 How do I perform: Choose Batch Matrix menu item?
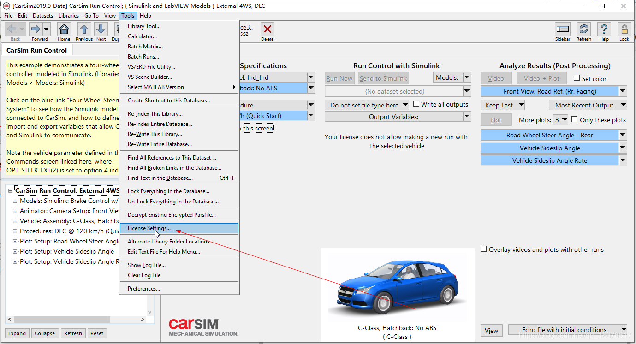click(x=179, y=47)
